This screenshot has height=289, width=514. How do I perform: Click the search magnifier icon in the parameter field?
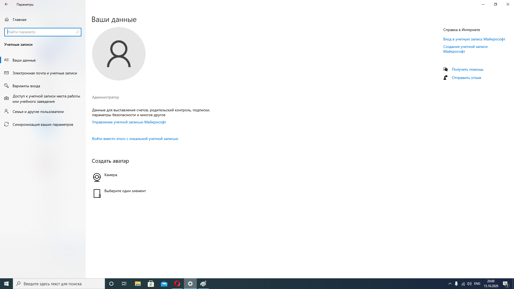pos(77,32)
